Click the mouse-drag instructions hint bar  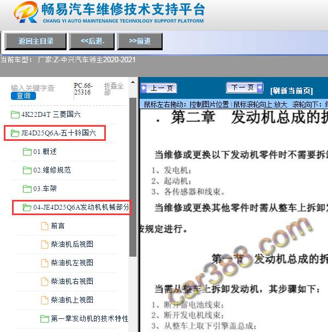pyautogui.click(x=234, y=104)
